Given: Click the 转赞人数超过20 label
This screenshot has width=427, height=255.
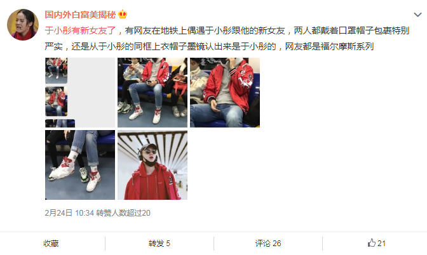Looking at the screenshot, I should [x=123, y=213].
